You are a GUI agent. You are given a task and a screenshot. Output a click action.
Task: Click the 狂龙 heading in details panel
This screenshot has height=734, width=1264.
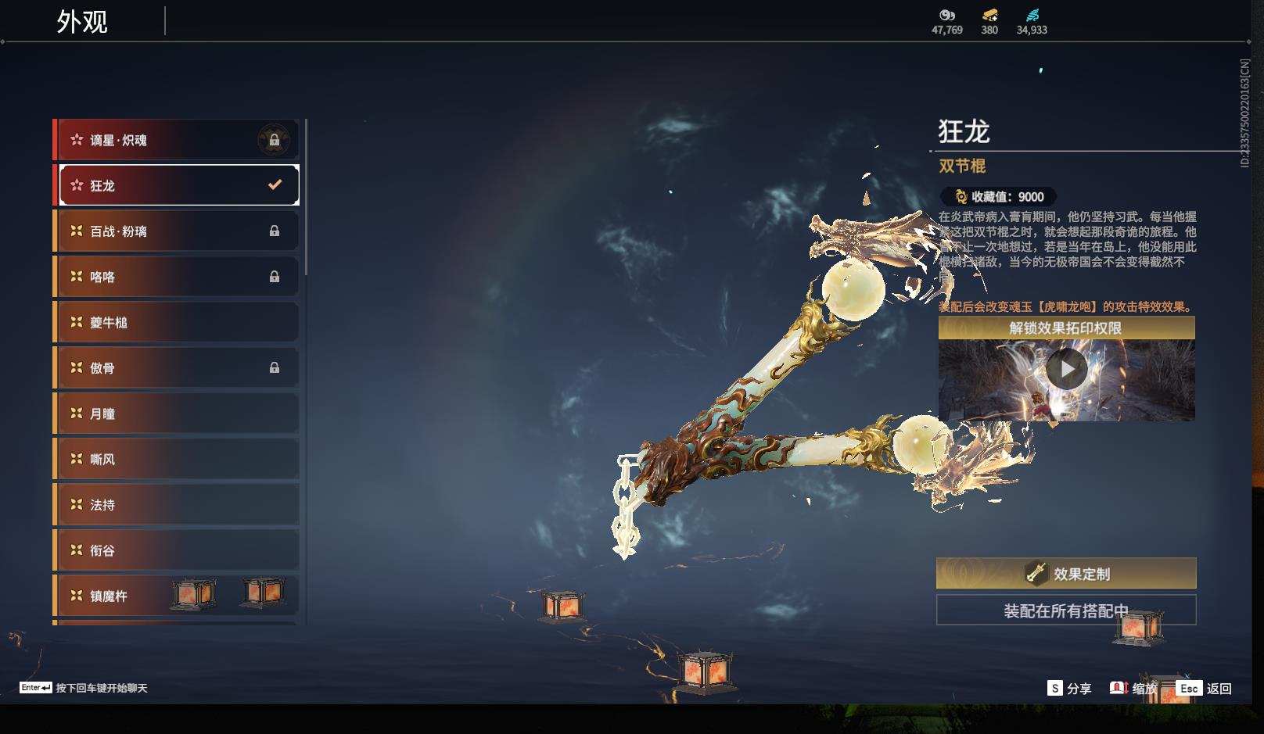(x=964, y=131)
